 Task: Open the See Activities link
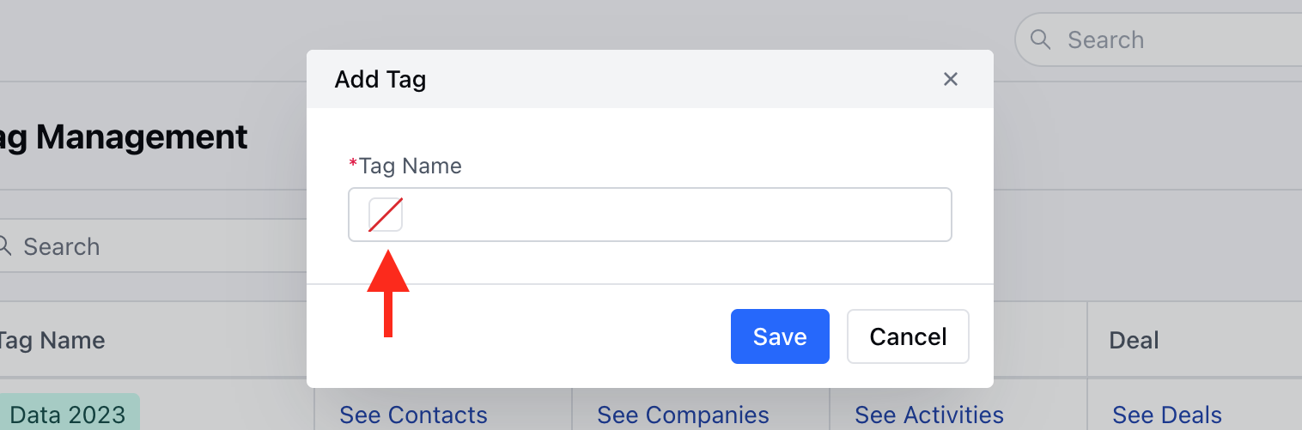pos(929,415)
